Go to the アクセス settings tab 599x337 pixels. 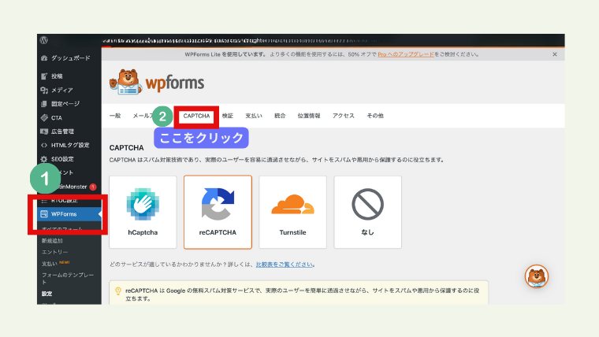click(x=343, y=116)
